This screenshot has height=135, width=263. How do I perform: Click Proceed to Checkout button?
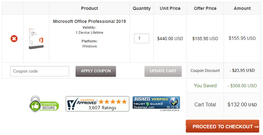pyautogui.click(x=222, y=126)
